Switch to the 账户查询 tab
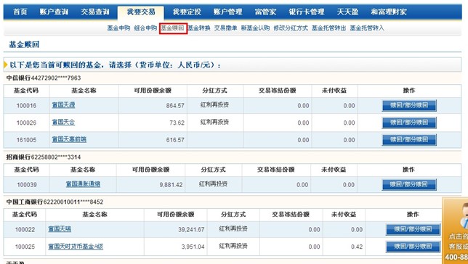The width and height of the screenshot is (468, 264). [54, 12]
